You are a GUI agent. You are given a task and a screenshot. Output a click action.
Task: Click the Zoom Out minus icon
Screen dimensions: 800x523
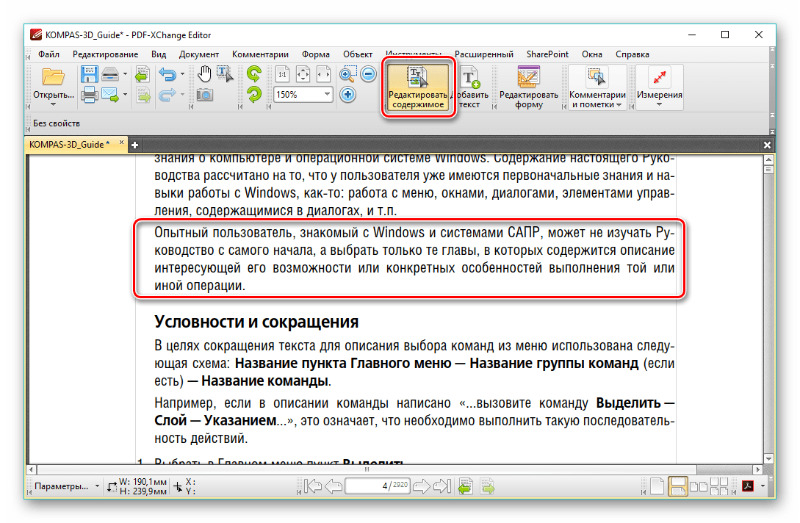click(x=369, y=74)
